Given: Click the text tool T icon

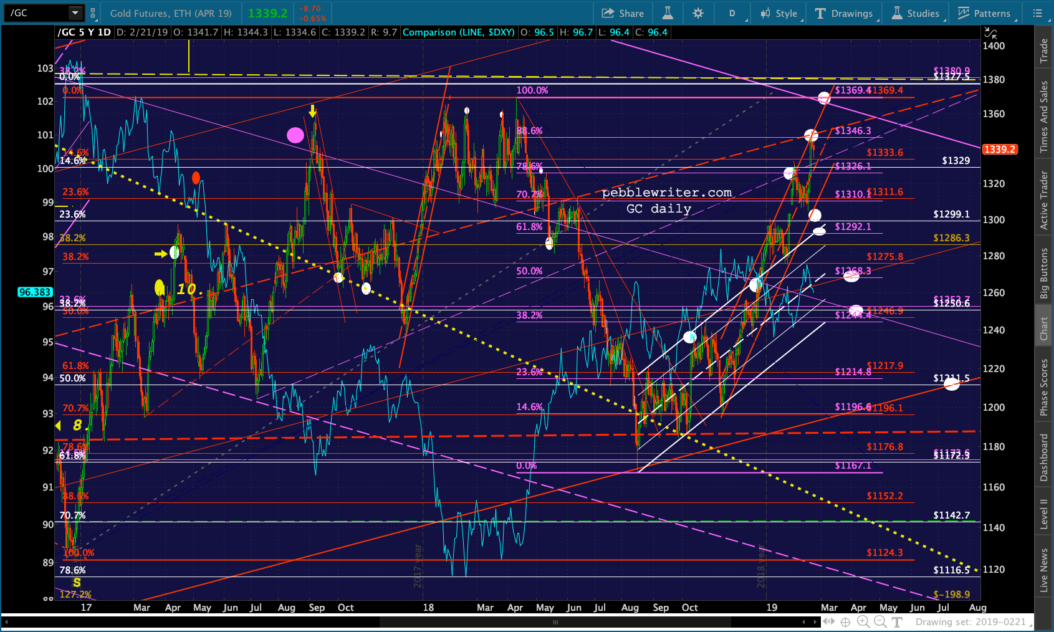Looking at the screenshot, I should [897, 621].
